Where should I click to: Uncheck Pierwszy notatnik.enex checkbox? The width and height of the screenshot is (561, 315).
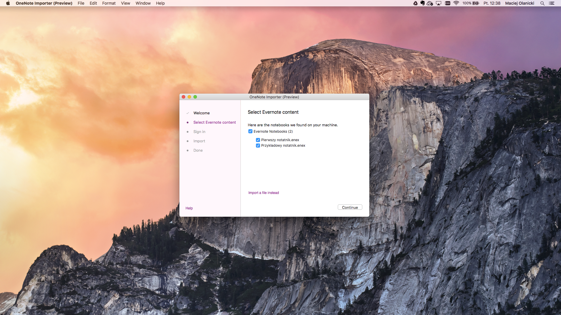coord(258,140)
